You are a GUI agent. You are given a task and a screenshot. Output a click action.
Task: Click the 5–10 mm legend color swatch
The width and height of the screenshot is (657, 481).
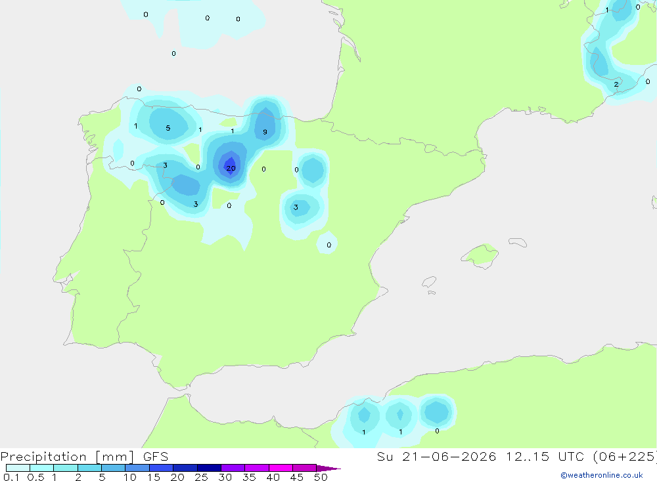114,468
